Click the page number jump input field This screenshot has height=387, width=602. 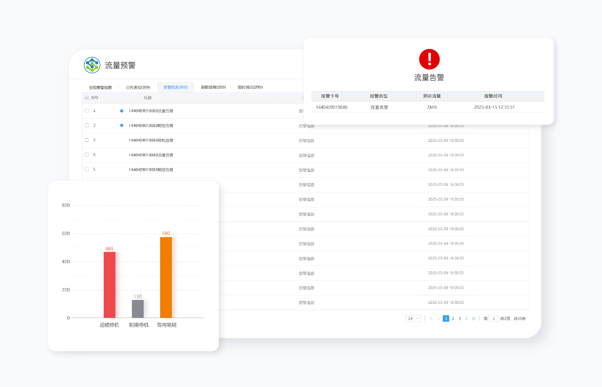(493, 319)
